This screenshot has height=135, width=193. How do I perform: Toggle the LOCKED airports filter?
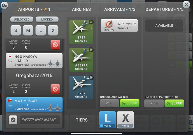coord(47,19)
